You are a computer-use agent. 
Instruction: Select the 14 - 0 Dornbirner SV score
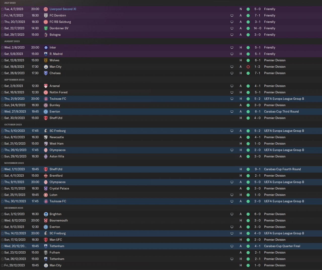(x=257, y=28)
